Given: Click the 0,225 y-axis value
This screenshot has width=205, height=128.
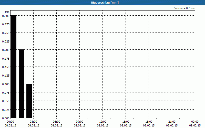Looking at the screenshot, I should tap(6, 41).
